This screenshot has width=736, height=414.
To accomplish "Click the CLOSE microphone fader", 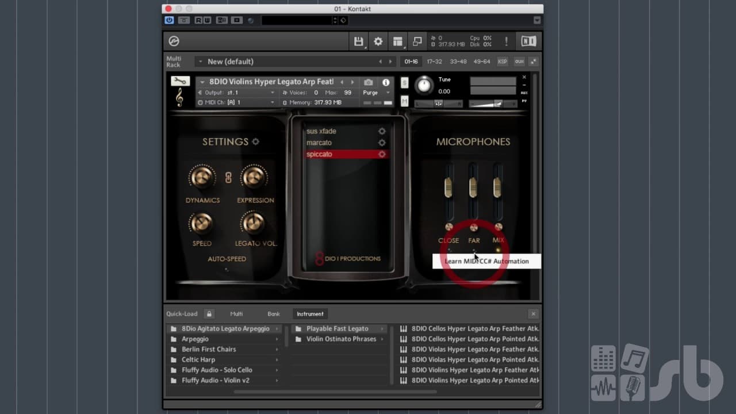I will pos(448,187).
